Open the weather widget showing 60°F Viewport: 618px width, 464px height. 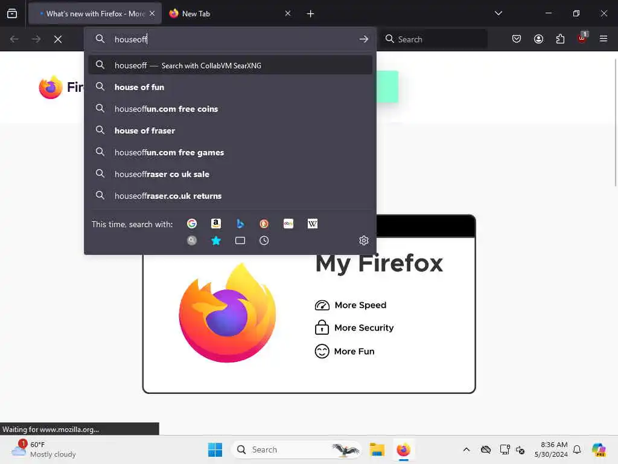[x=43, y=449]
